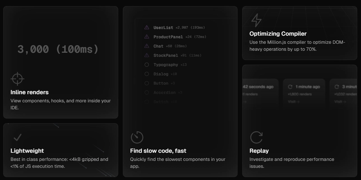Viewport: 361px width, 180px height.
Task: Select the circle next to Dialog
Action: [147, 74]
